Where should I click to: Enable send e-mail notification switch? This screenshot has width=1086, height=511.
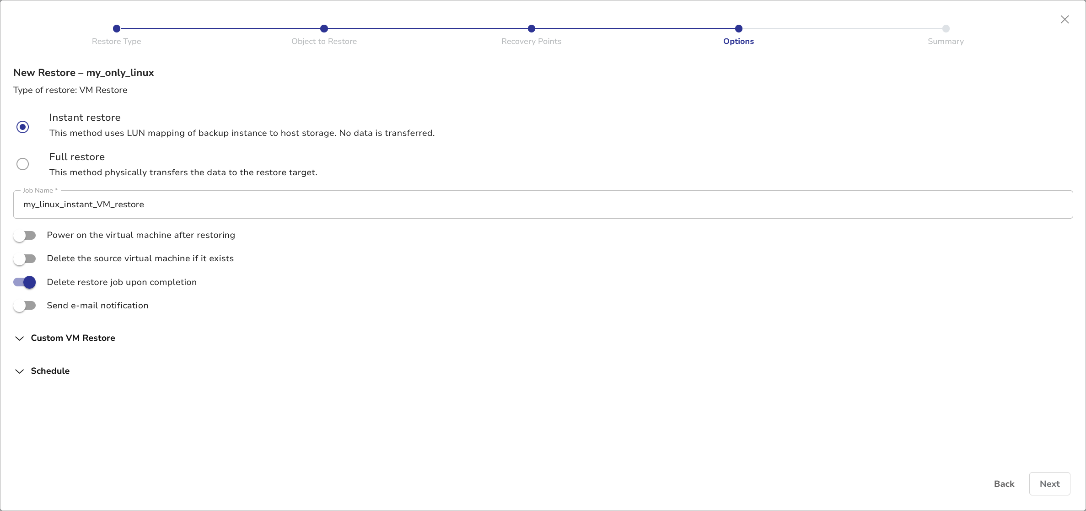25,306
